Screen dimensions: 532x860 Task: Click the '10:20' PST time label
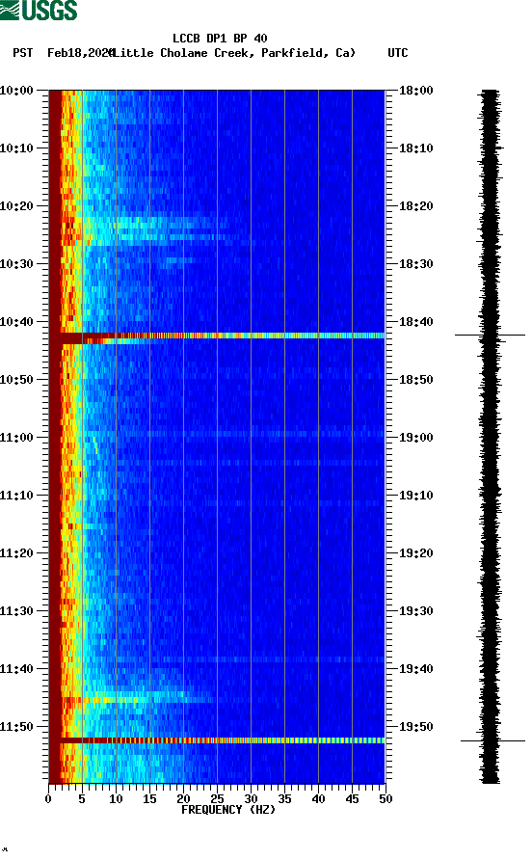[16, 205]
